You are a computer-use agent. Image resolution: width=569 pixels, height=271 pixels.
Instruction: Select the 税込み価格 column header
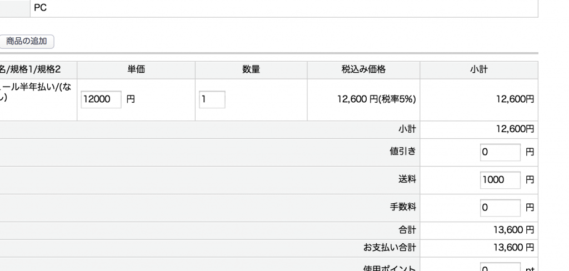pyautogui.click(x=363, y=70)
